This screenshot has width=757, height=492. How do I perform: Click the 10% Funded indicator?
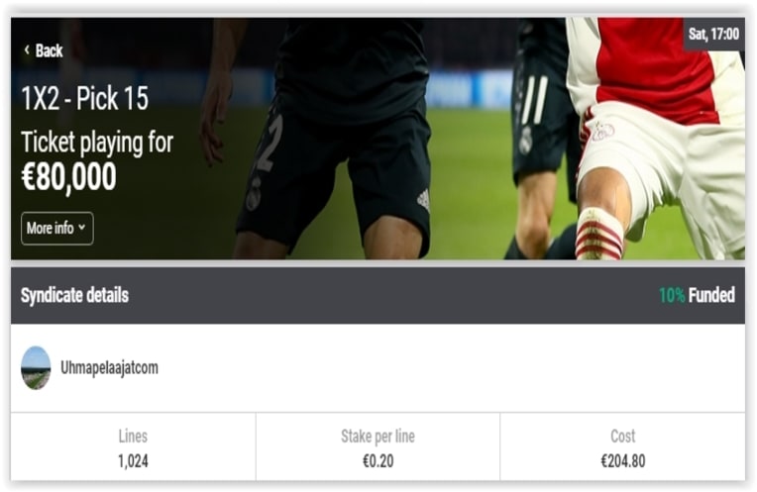pyautogui.click(x=697, y=295)
